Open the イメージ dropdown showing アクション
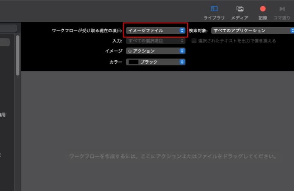The height and width of the screenshot is (191, 294). pyautogui.click(x=155, y=51)
